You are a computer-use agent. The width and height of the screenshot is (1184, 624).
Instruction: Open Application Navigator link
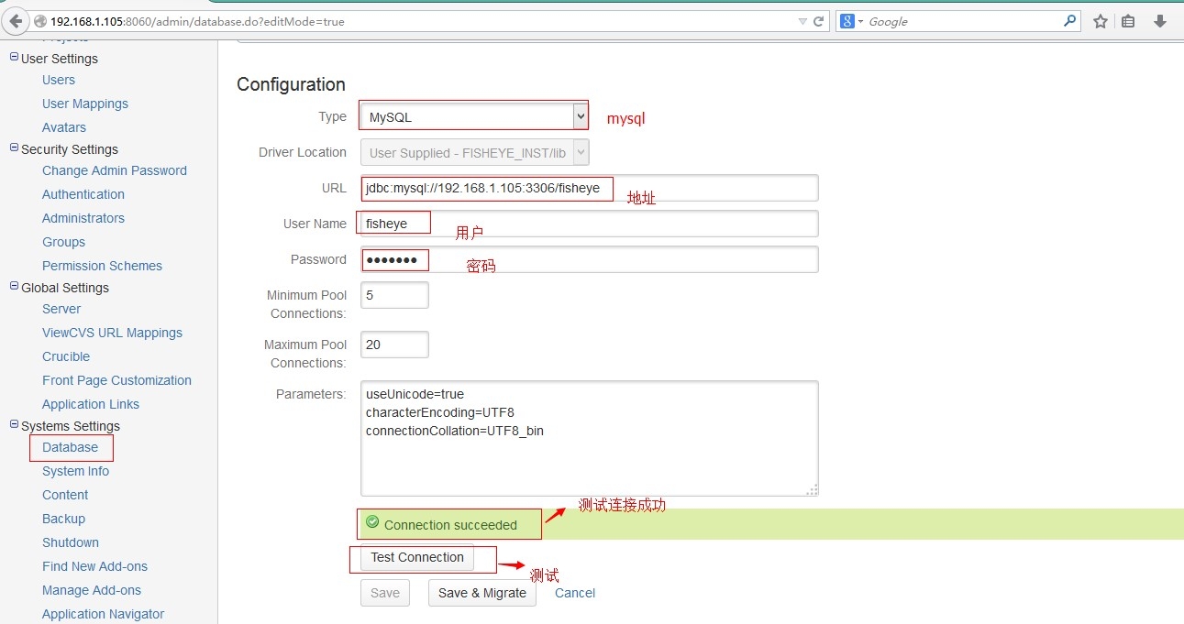[103, 614]
